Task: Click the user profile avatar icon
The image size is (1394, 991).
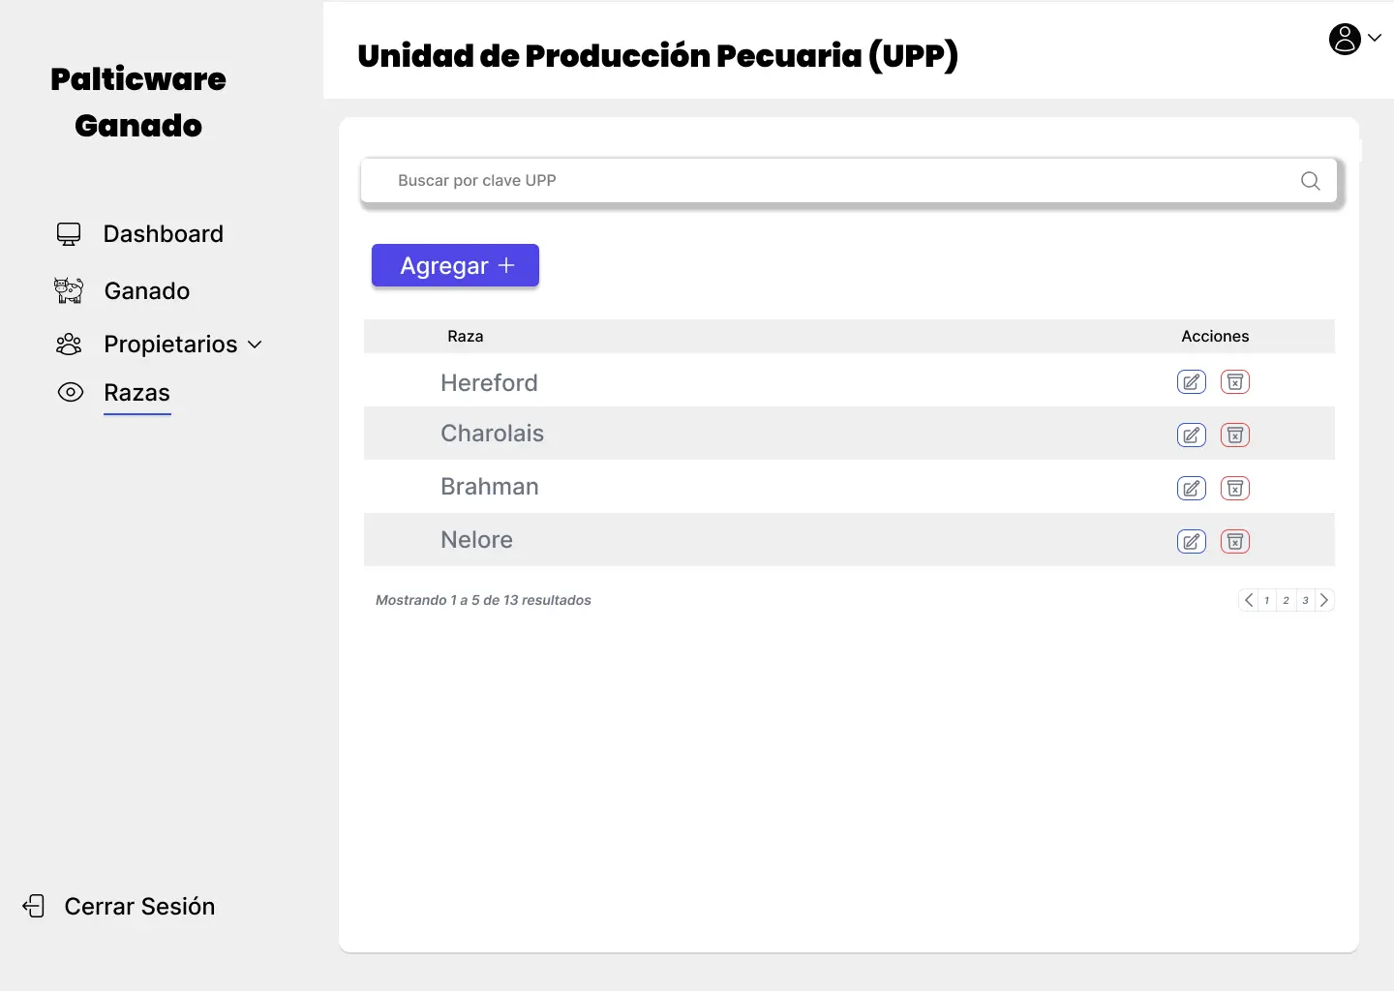Action: click(x=1345, y=39)
